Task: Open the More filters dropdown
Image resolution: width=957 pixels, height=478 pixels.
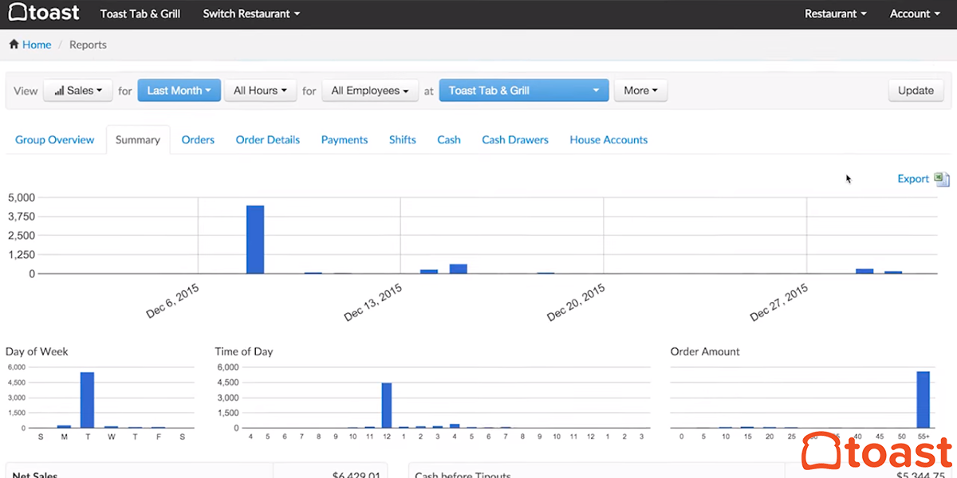Action: [x=640, y=91]
